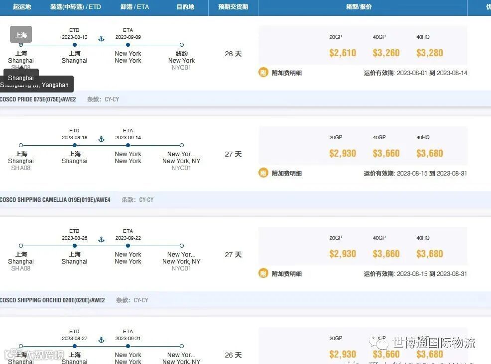Image resolution: width=491 pixels, height=364 pixels.
Task: Click the 预期交货期 column header
Action: tap(233, 6)
